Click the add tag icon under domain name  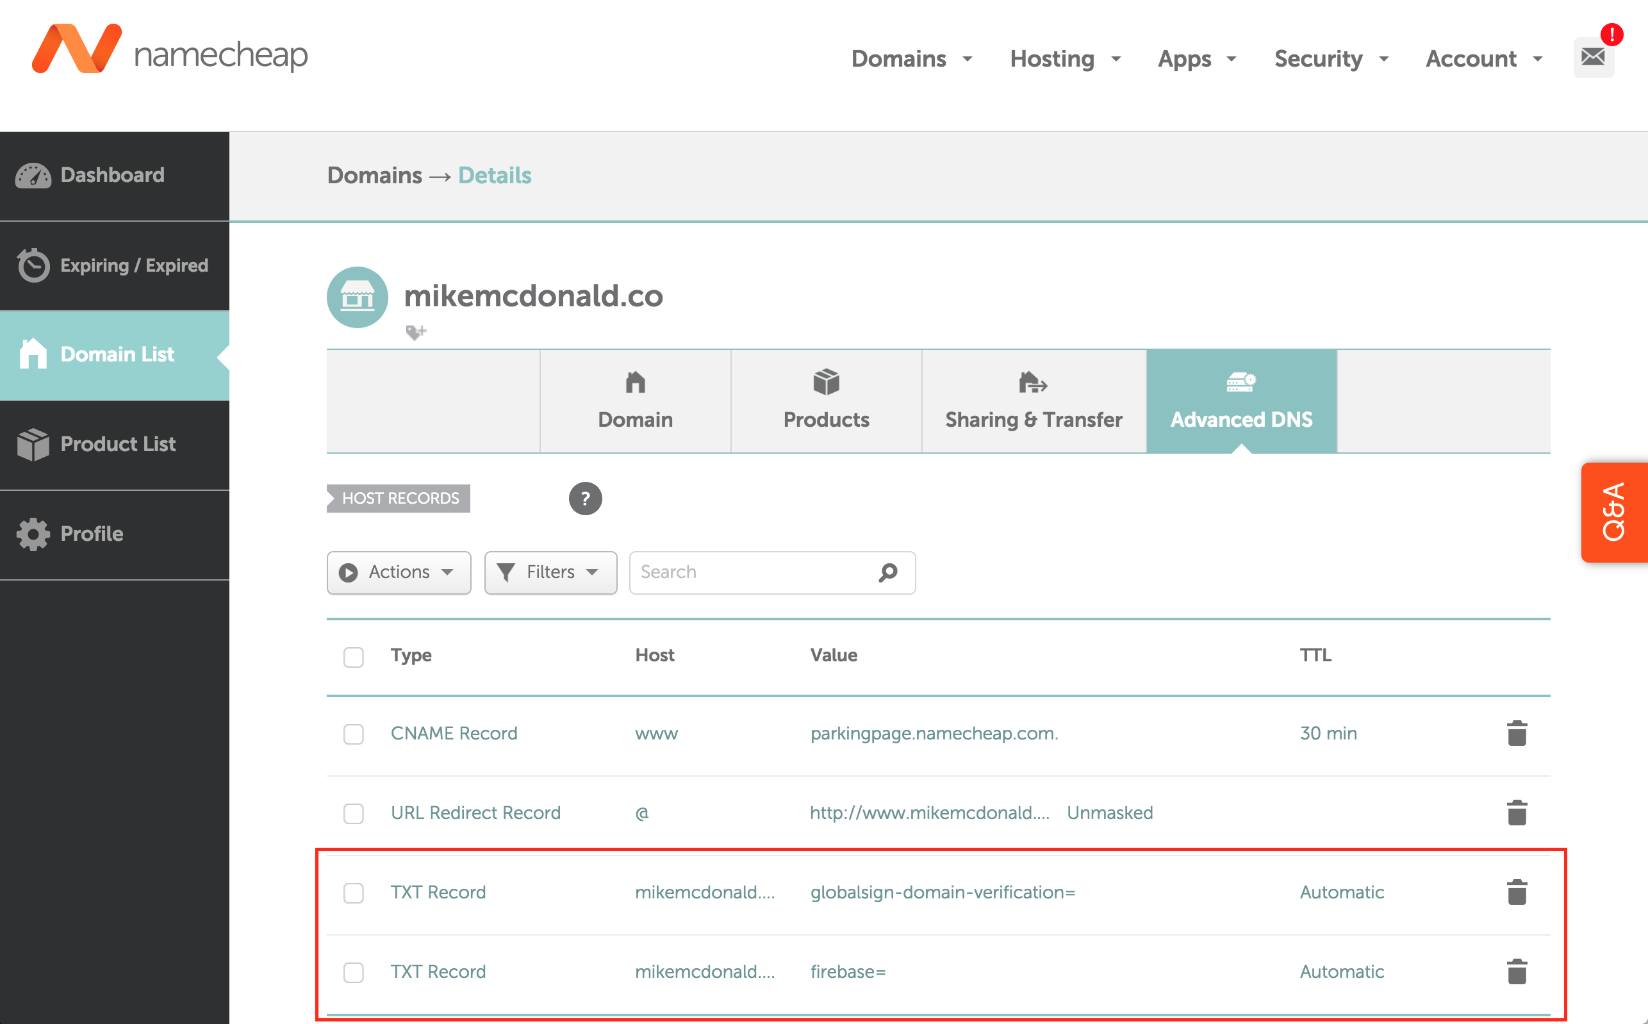[x=415, y=332]
